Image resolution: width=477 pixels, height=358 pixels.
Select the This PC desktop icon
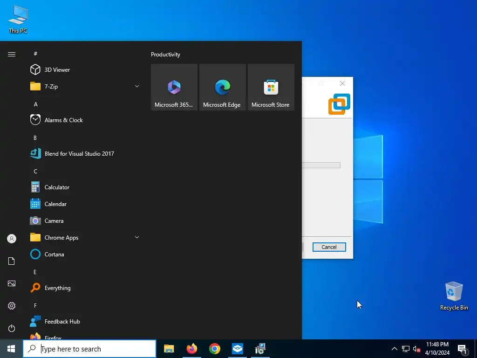coord(18,20)
